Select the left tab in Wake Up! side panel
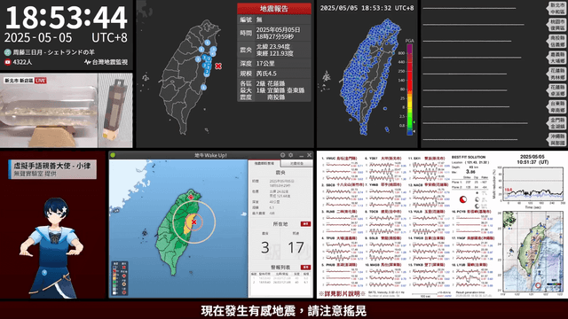The width and height of the screenshot is (568, 319). point(264,164)
